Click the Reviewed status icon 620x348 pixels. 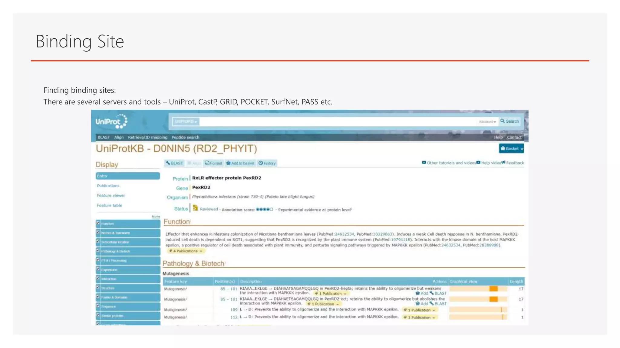coord(195,208)
